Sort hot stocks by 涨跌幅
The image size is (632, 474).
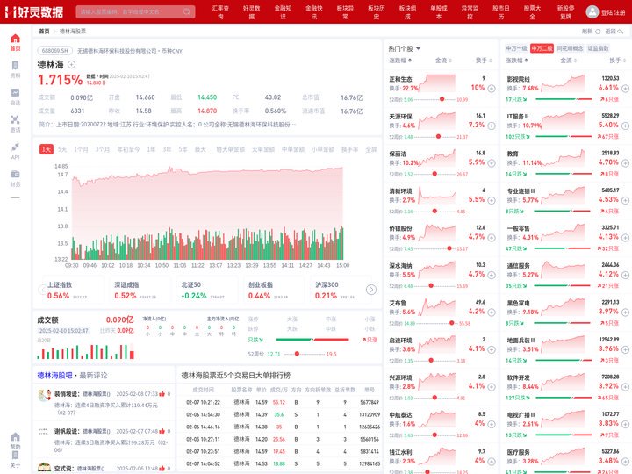click(400, 61)
